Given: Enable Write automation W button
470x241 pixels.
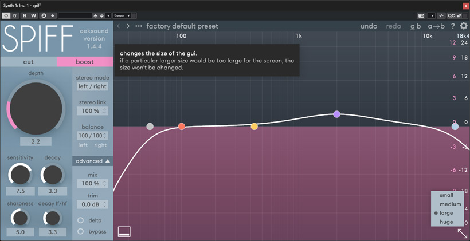Looking at the screenshot, I should point(33,15).
